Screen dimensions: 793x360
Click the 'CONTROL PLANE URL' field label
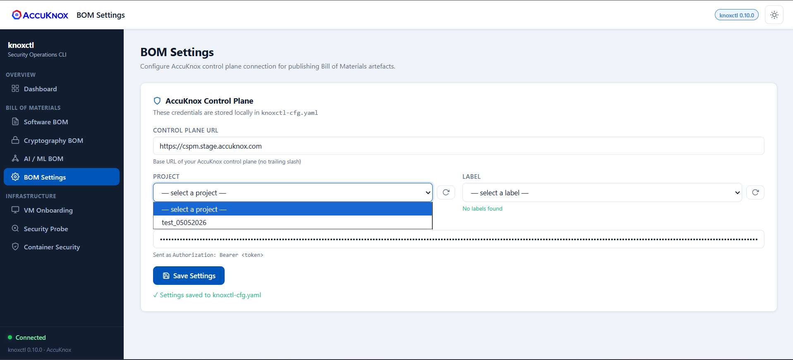tap(186, 130)
